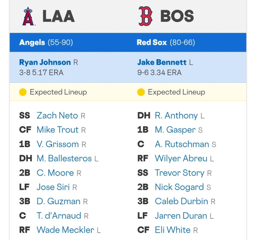Viewport: 256px width, 240px height.
Task: Click the LAA team abbreviation header
Action: (58, 16)
